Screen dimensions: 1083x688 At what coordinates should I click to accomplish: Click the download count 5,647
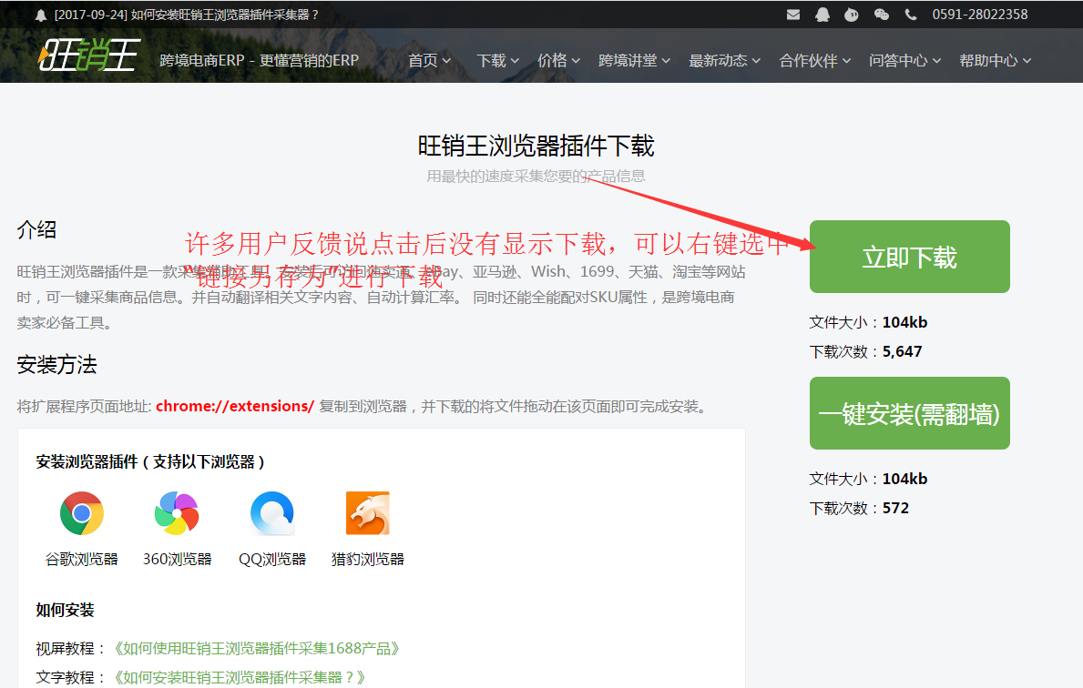[x=902, y=352]
